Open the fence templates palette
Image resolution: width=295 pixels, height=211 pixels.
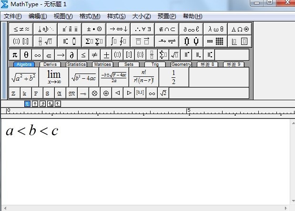point(21,41)
